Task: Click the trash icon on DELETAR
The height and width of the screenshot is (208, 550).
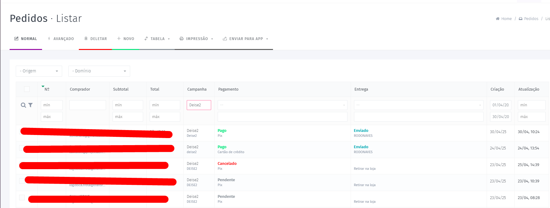Action: click(x=86, y=39)
